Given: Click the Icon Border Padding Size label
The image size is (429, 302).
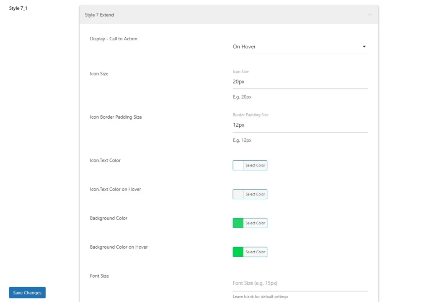Looking at the screenshot, I should point(116,117).
